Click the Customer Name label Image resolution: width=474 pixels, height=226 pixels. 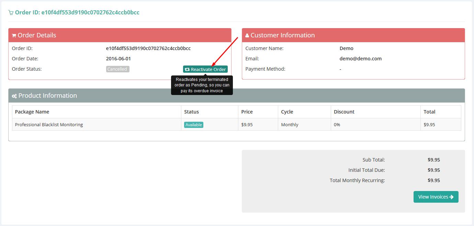pyautogui.click(x=264, y=48)
